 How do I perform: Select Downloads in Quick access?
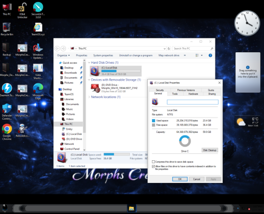[x=71, y=73]
